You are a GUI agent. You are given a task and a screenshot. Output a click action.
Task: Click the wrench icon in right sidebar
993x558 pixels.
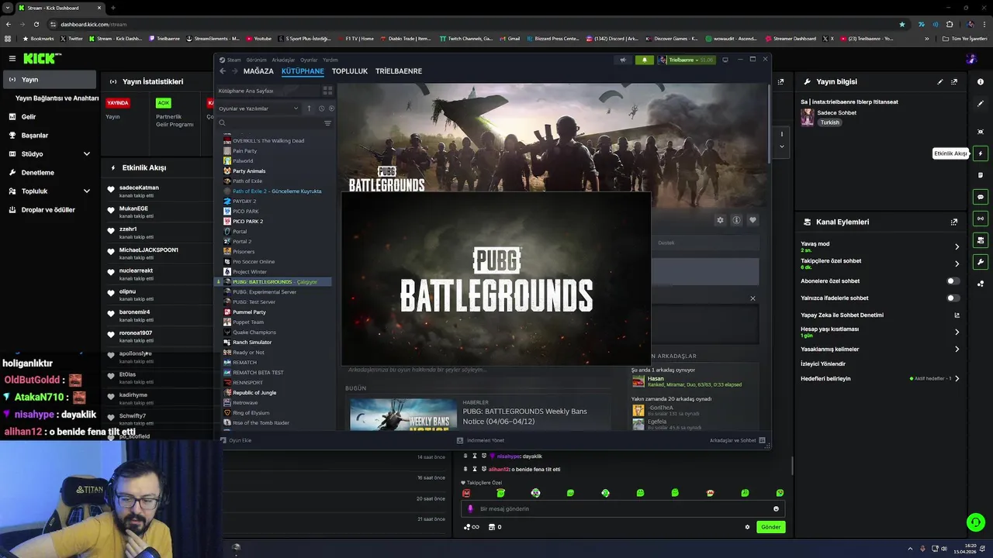pyautogui.click(x=981, y=262)
